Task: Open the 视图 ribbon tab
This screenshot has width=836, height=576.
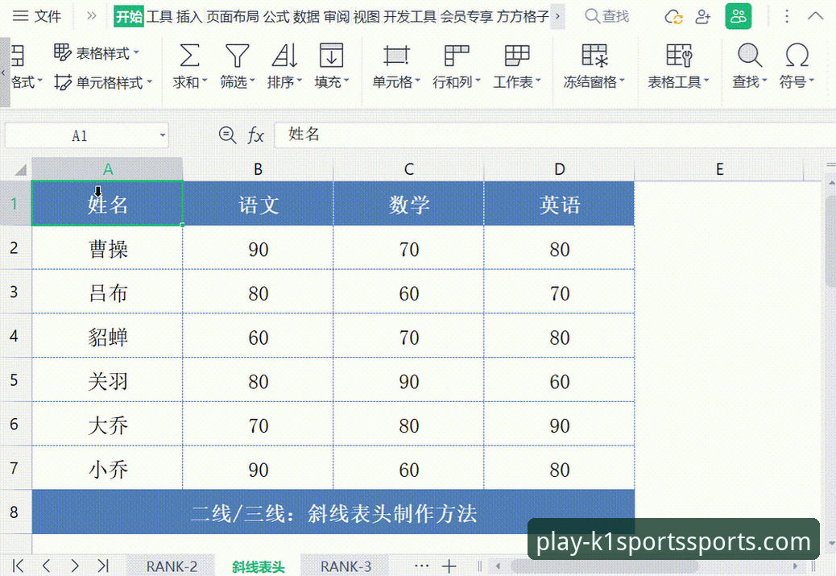Action: pos(366,17)
